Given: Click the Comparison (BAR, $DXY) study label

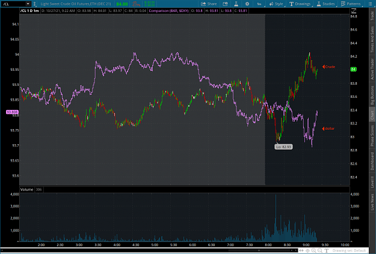Looking at the screenshot, I should (x=168, y=11).
